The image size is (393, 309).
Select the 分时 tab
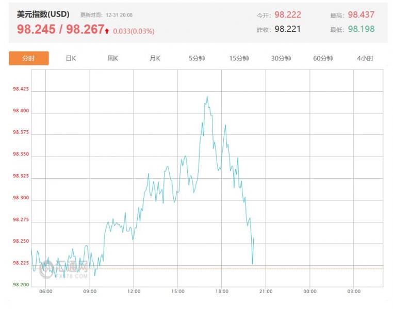[x=29, y=58]
